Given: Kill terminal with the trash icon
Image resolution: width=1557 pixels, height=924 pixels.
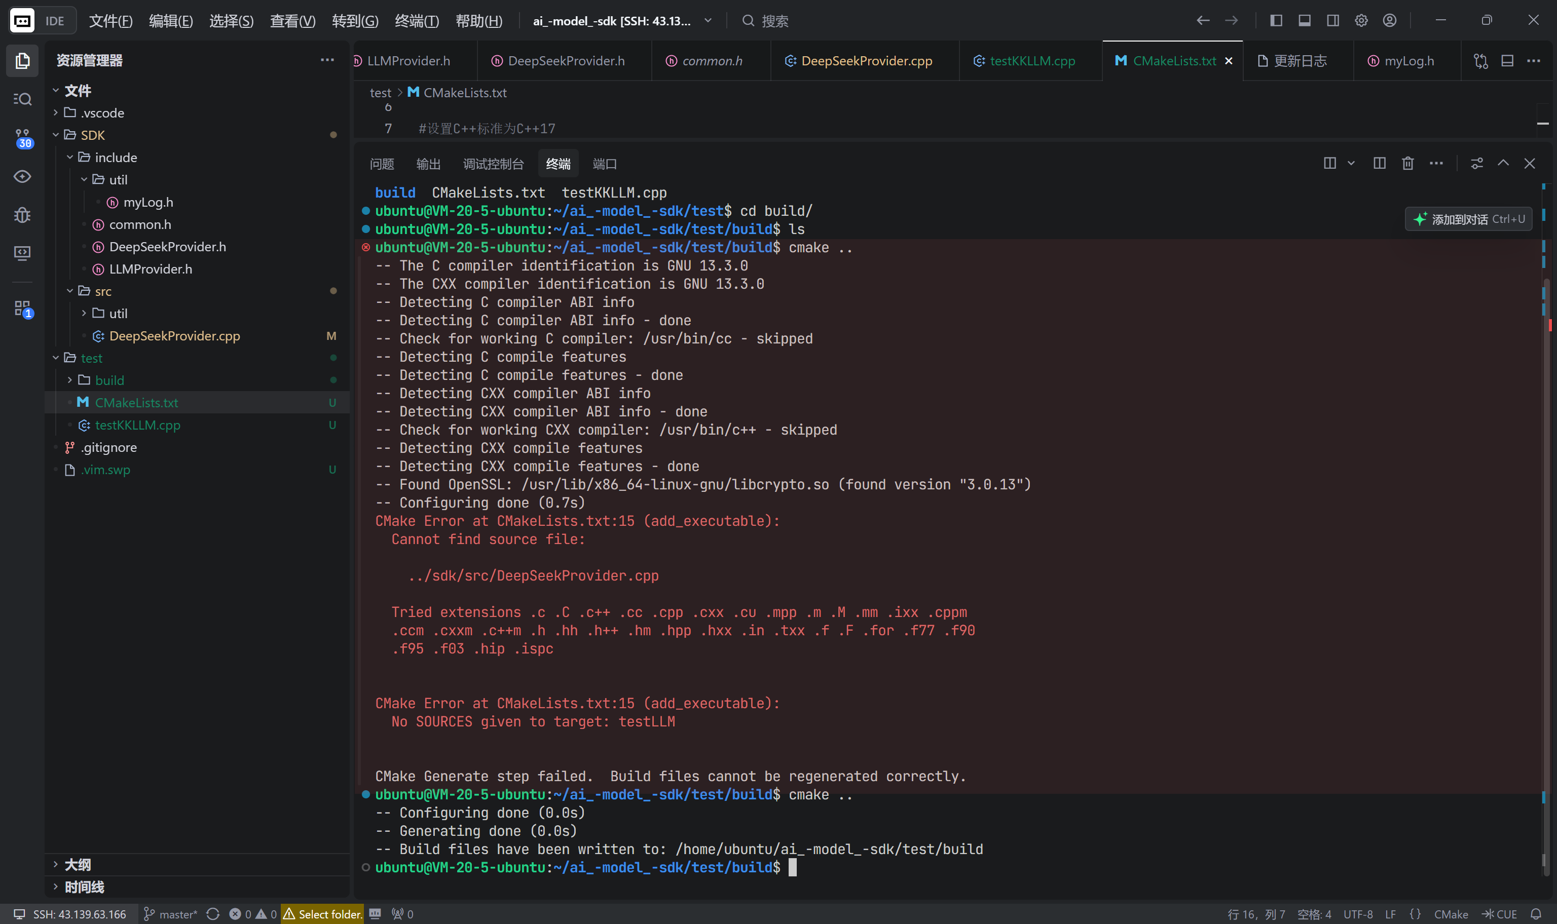Looking at the screenshot, I should (x=1407, y=163).
